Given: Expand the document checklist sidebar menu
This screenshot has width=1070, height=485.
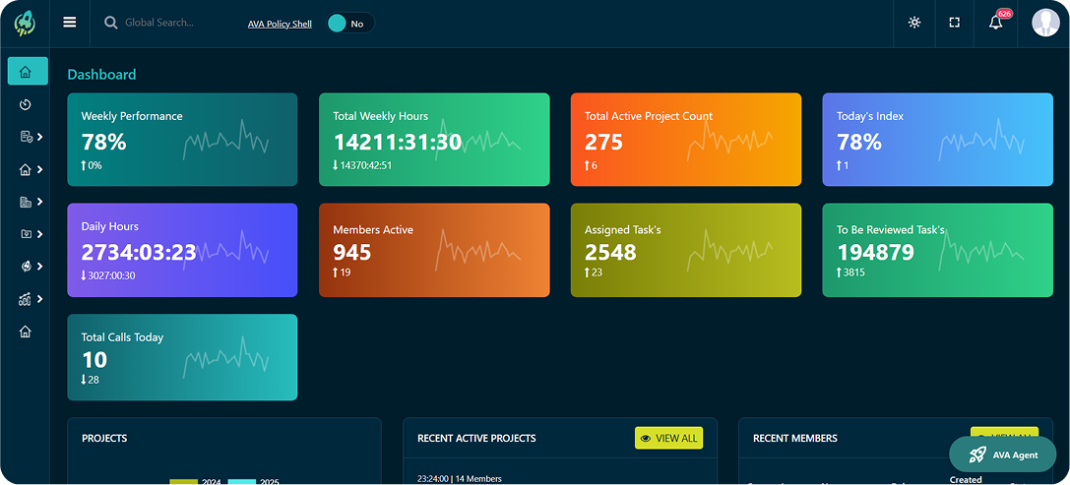Looking at the screenshot, I should (x=31, y=137).
